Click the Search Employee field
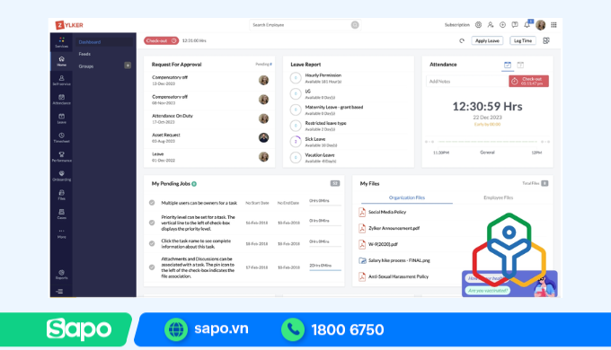 tap(305, 25)
